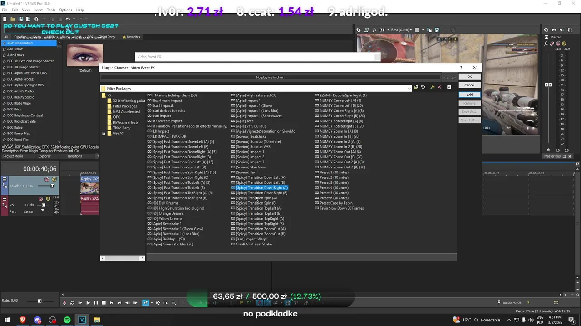
Task: Select [Spixy] Transition DownRight (B) preset
Action: (x=262, y=193)
